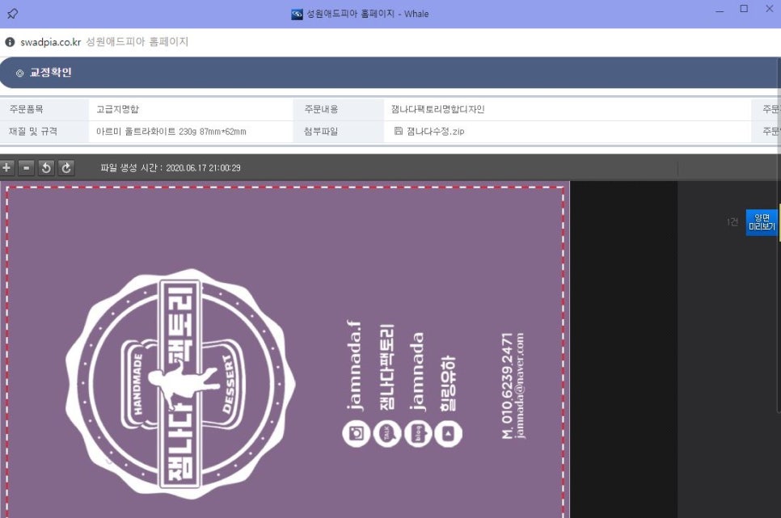Click the 주문내용 label cell

tap(338, 109)
